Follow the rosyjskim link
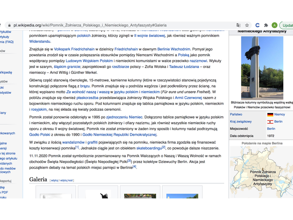Screen dimensions: 293x220 tap(39, 110)
